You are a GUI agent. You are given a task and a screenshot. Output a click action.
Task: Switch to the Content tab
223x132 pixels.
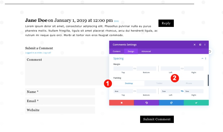[117, 51]
